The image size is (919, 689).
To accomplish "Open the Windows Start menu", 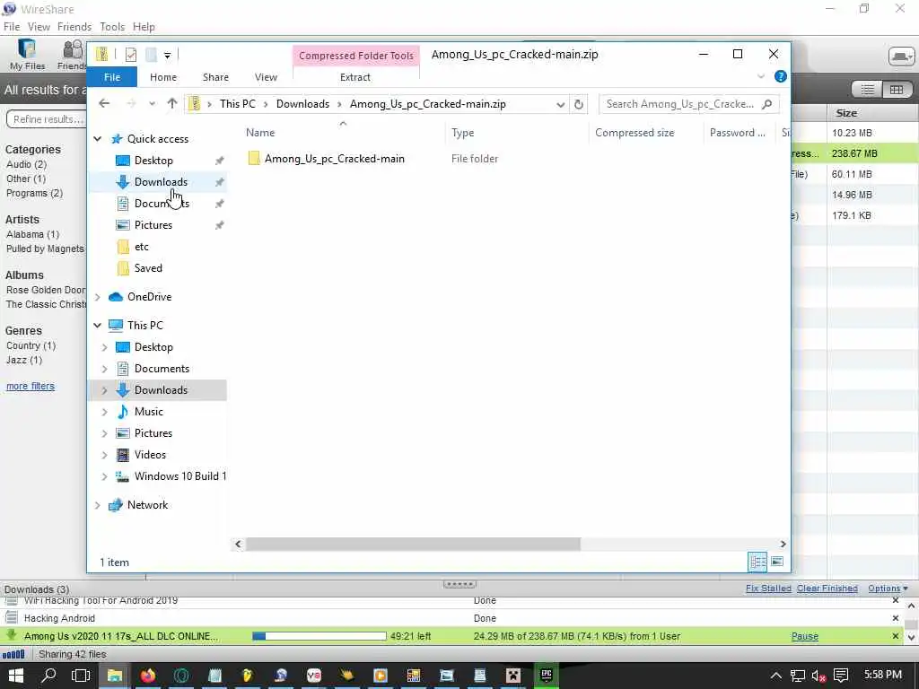I will pos(16,676).
